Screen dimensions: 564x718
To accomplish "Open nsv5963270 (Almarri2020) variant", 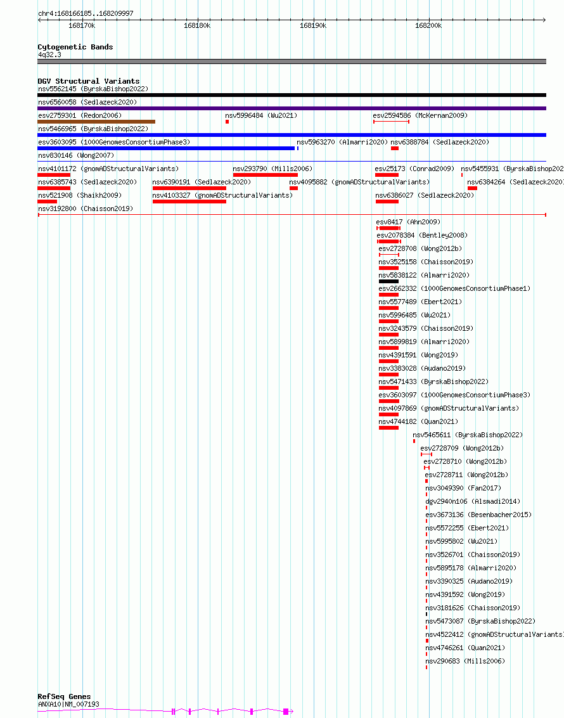I will pyautogui.click(x=342, y=142).
